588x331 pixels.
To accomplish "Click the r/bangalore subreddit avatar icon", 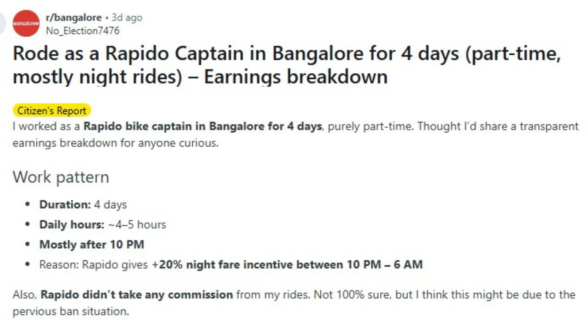I will 26,23.
